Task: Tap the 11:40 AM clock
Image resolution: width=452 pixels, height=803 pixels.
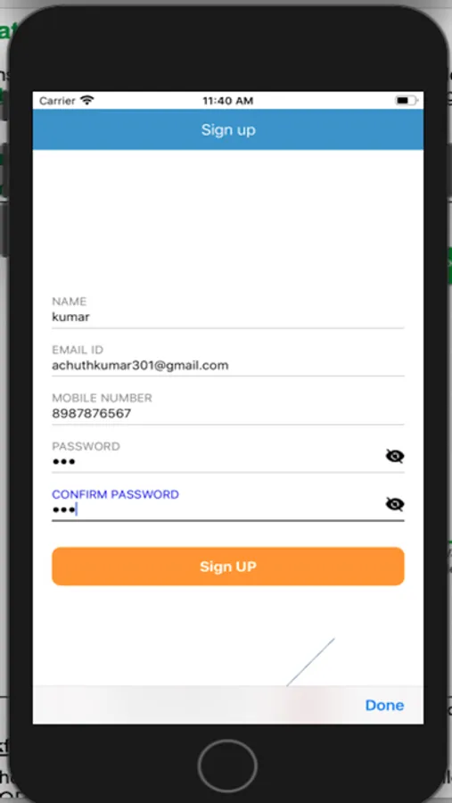Action: [228, 101]
